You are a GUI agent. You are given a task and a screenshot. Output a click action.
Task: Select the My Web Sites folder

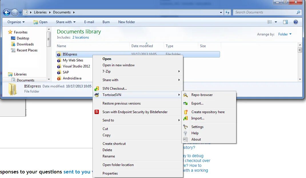73,60
